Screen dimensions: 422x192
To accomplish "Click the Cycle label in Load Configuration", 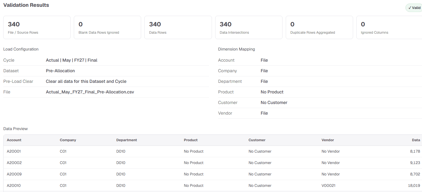I will point(9,60).
